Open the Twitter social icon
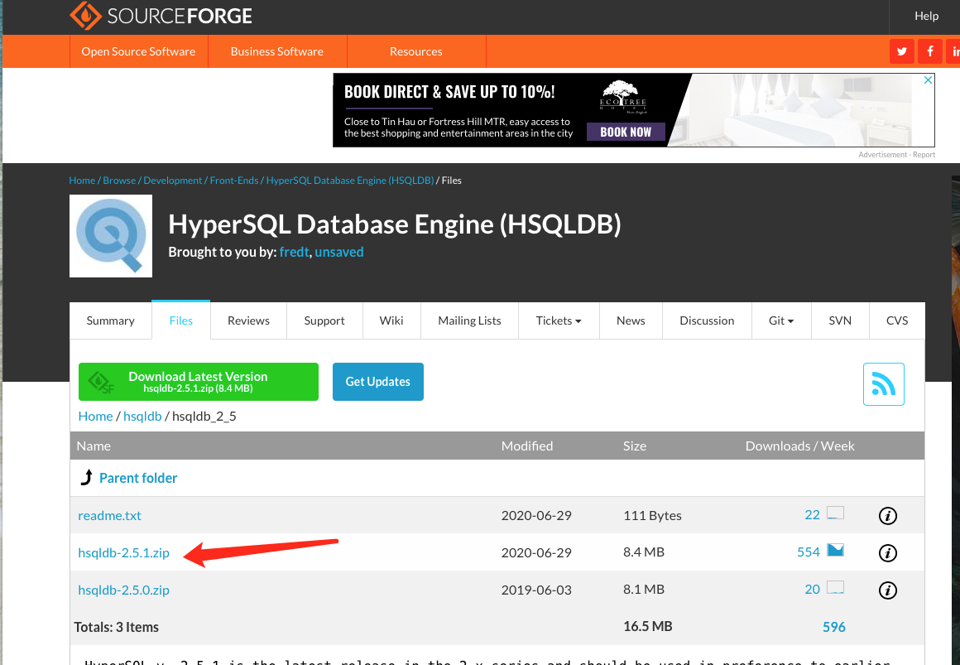The height and width of the screenshot is (665, 960). [902, 51]
